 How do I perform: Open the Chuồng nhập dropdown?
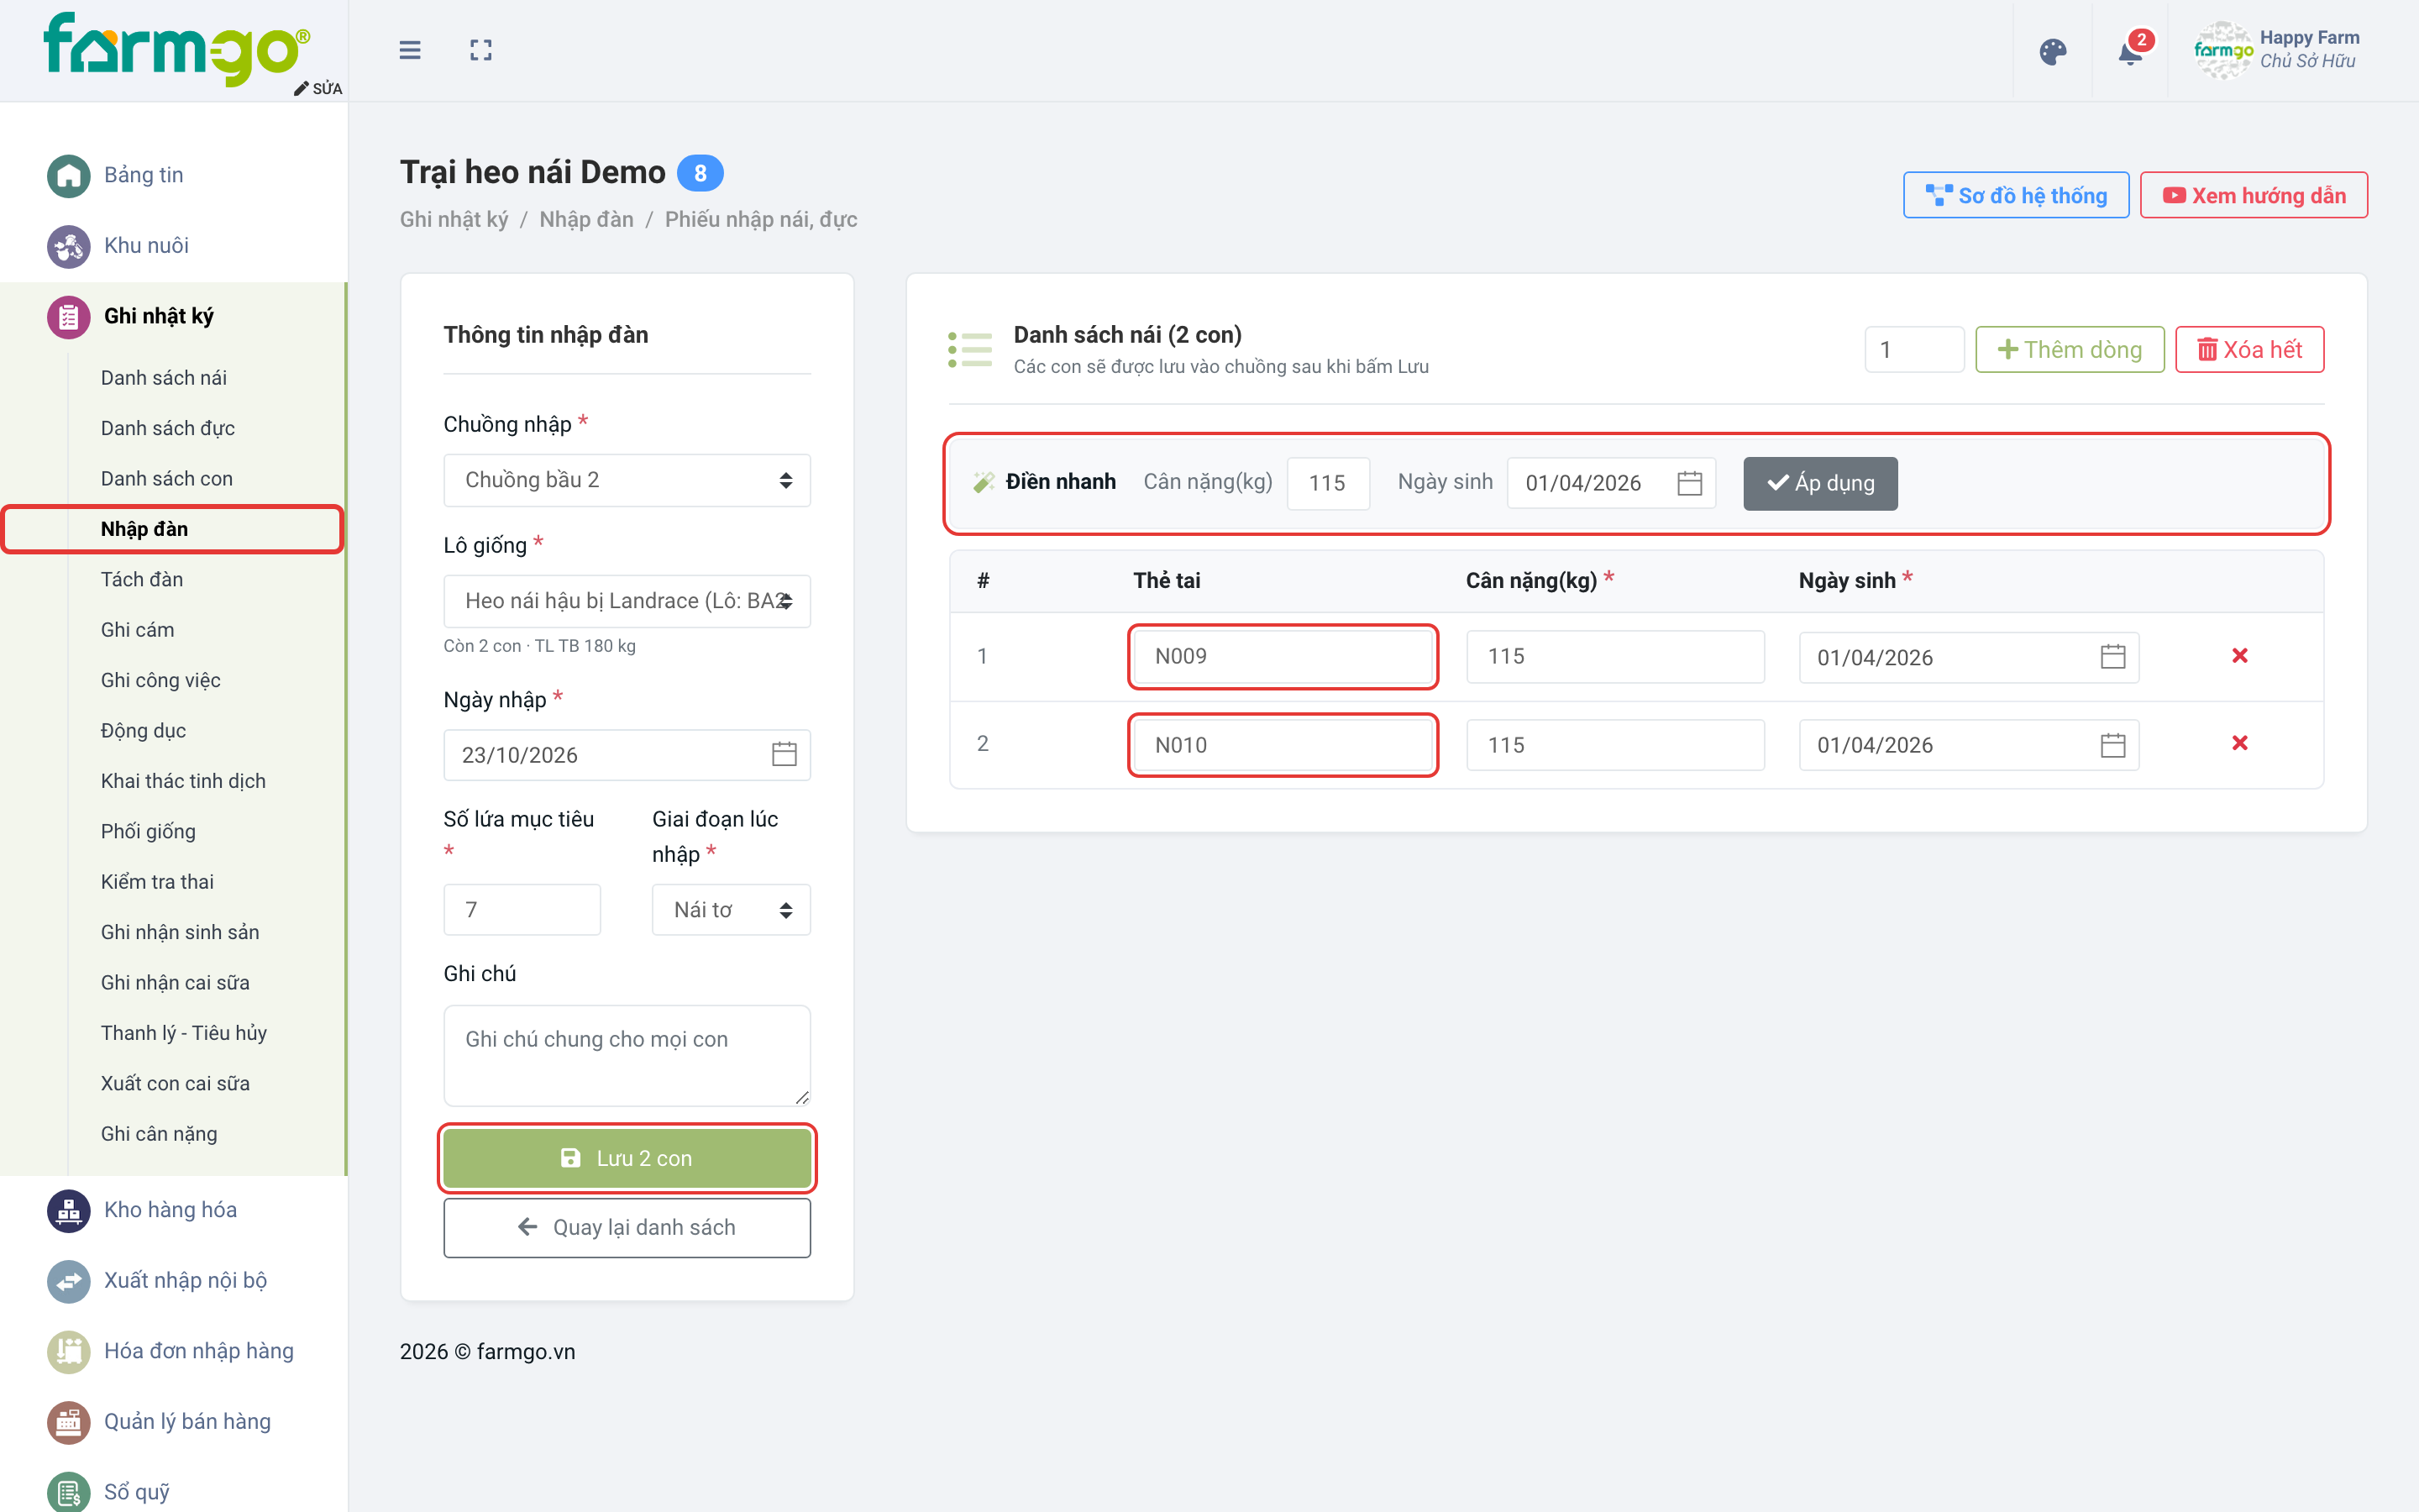(627, 480)
